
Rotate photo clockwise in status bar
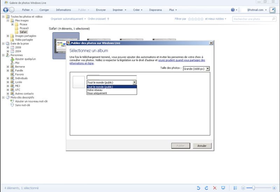(206, 188)
